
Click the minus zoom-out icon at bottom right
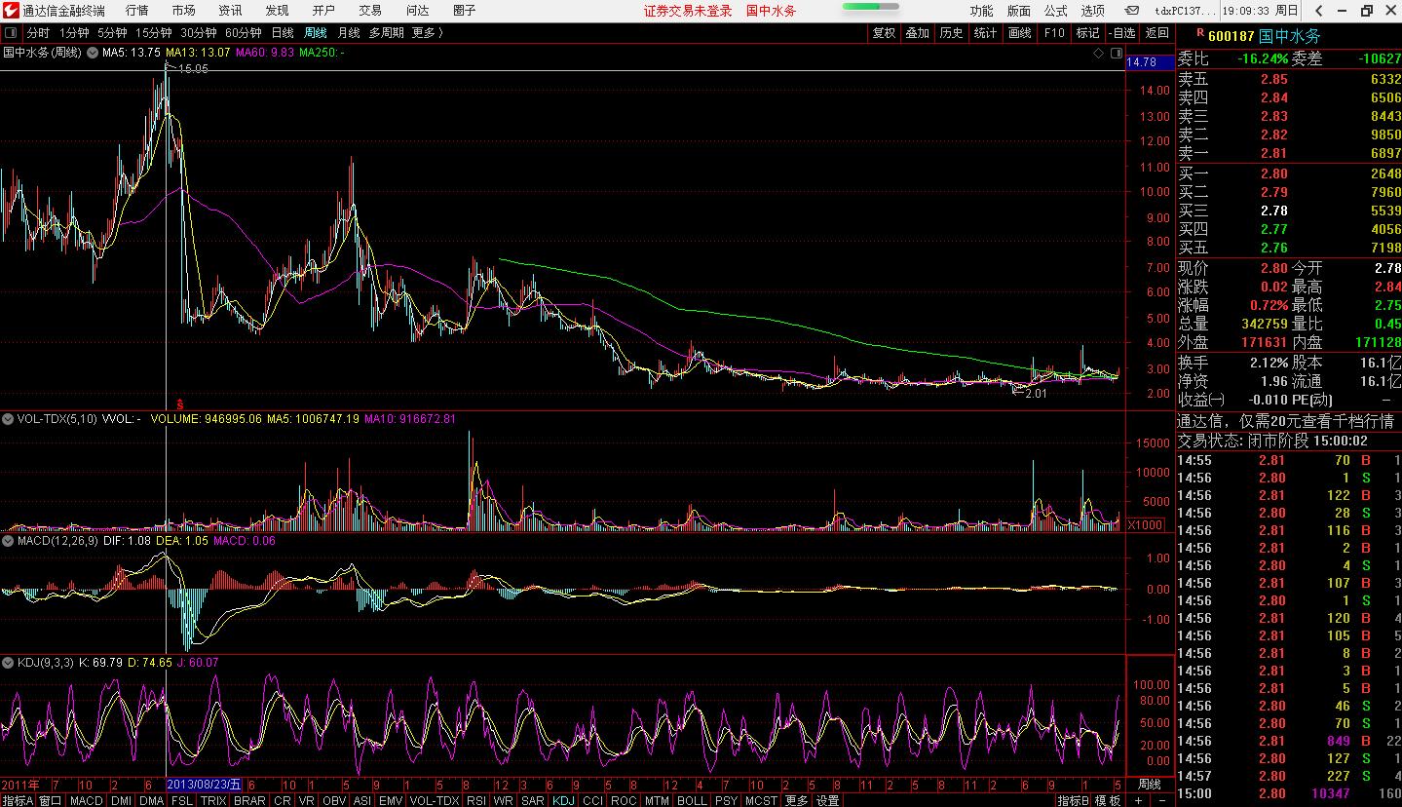coord(1161,800)
